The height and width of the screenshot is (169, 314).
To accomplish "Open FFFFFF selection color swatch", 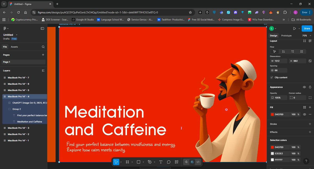I will pos(272,160).
